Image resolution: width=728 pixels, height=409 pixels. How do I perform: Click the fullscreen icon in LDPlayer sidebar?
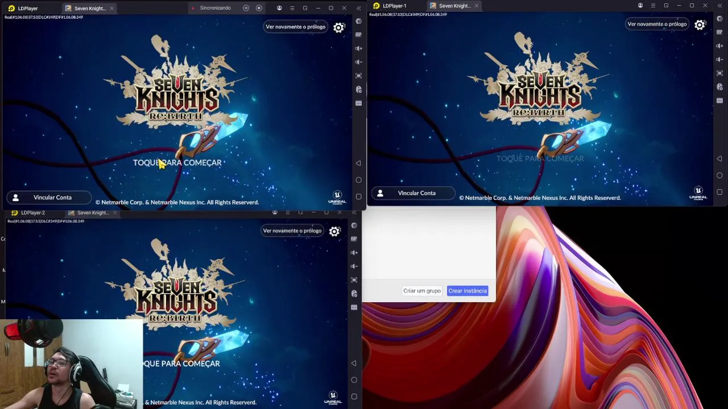pos(358,76)
